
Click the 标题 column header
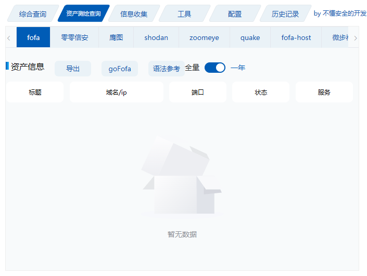[35, 93]
